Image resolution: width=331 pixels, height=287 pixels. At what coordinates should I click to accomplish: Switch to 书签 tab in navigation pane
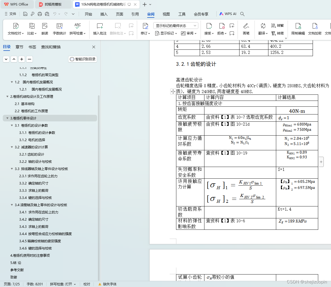point(32,47)
